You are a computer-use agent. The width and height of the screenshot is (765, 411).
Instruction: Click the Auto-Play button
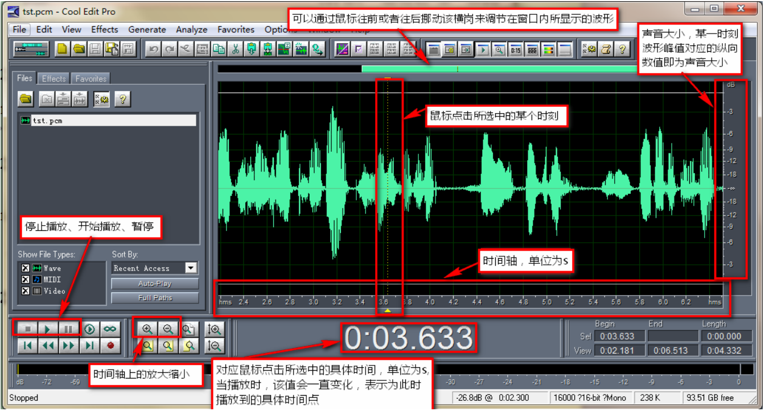click(x=154, y=285)
